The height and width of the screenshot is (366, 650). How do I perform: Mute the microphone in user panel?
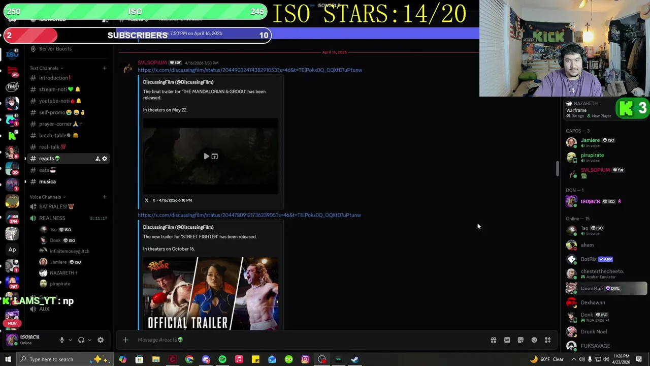[x=62, y=340]
